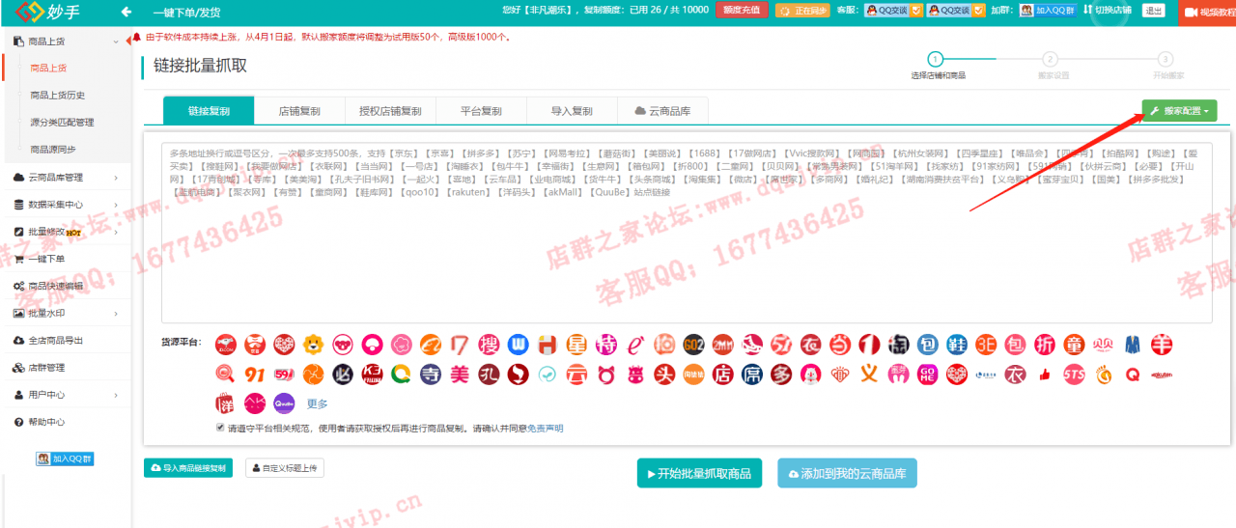Click the orange 星 platform icon
The image size is (1236, 528).
[577, 344]
